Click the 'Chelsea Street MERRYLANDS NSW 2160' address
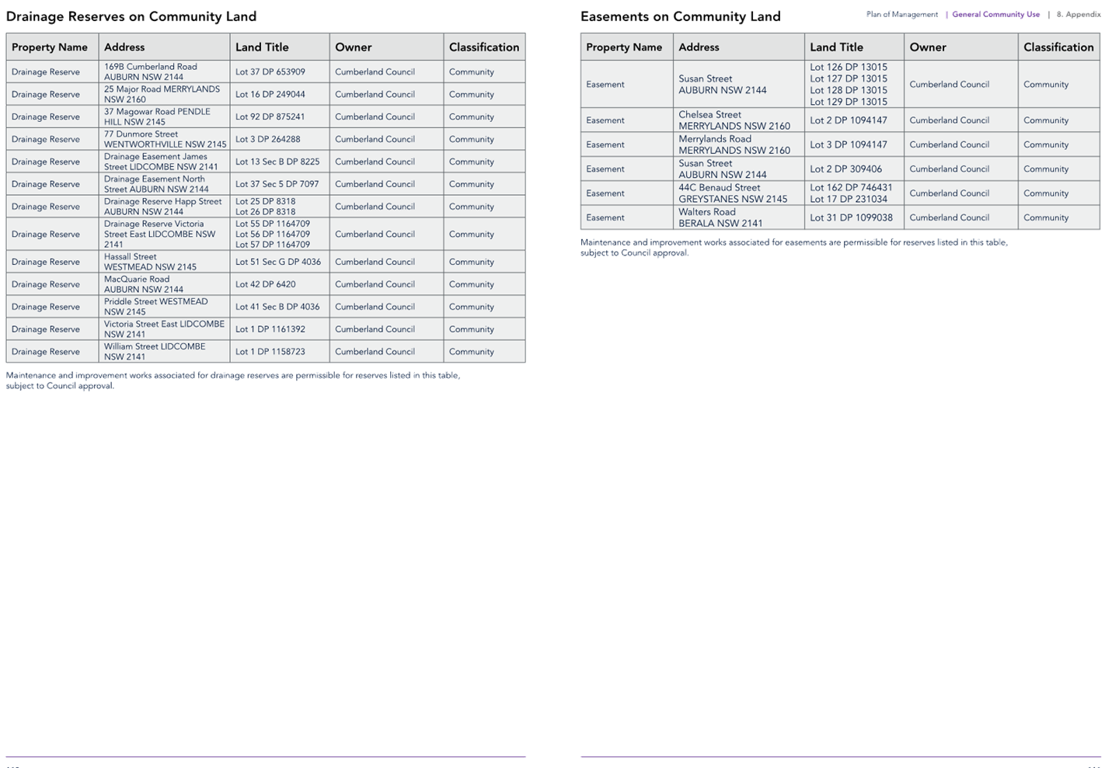 click(734, 120)
